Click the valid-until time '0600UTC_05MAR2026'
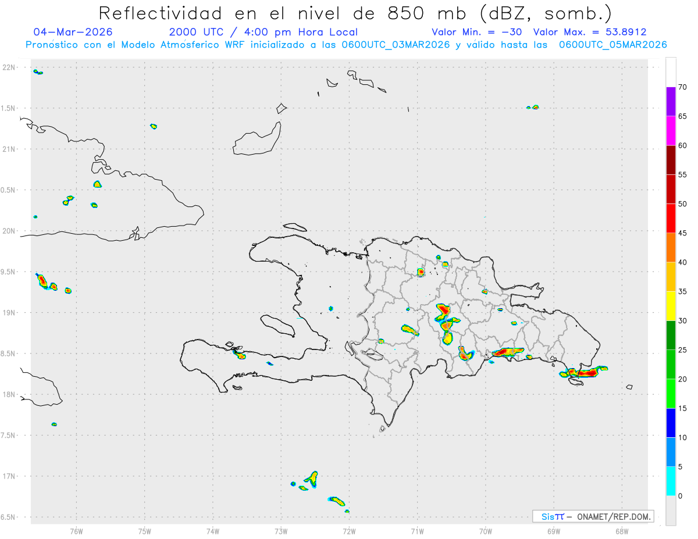This screenshot has width=698, height=539. click(x=613, y=45)
